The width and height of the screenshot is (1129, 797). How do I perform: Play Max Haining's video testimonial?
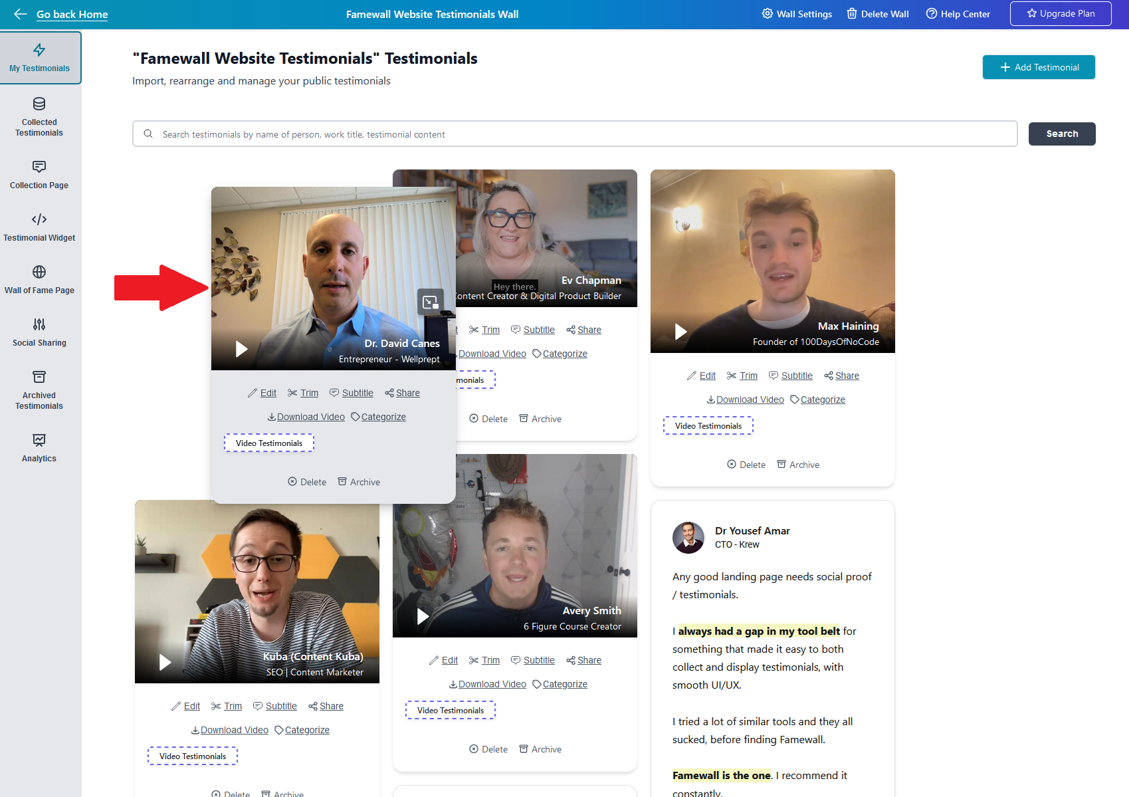680,332
